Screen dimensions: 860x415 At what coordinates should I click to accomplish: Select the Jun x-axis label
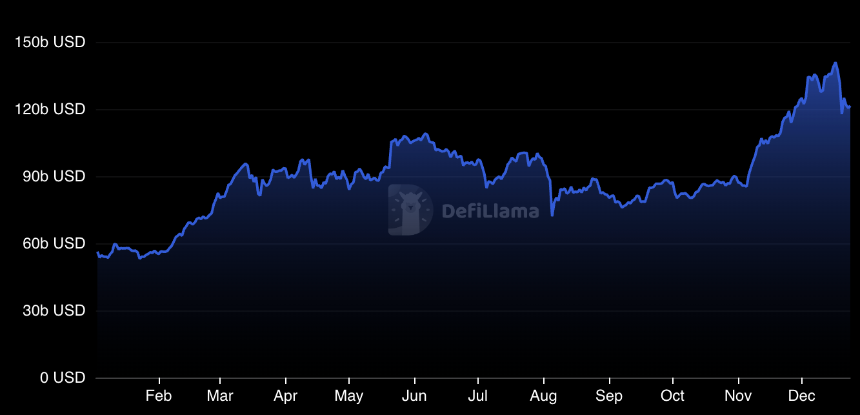click(414, 396)
